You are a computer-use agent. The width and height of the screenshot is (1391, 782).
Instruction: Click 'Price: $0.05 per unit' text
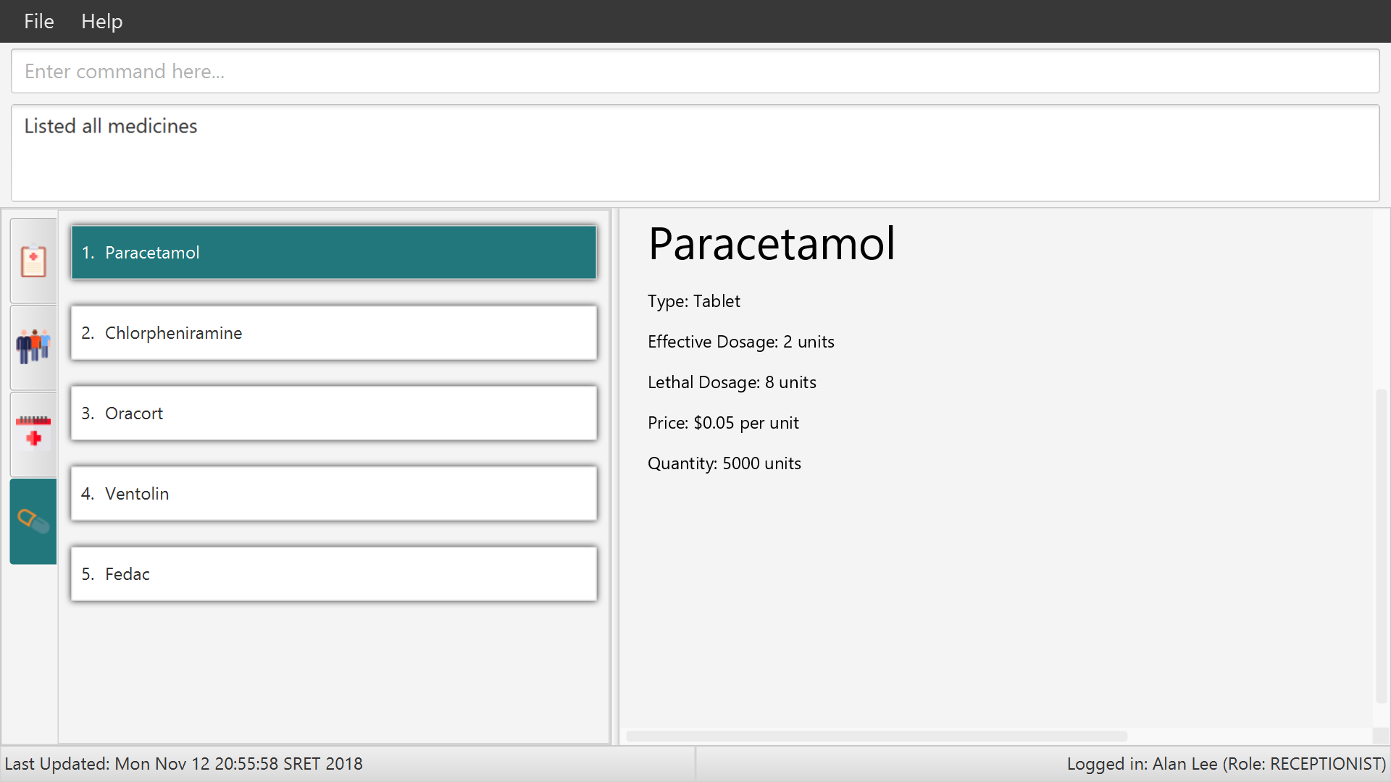[723, 423]
